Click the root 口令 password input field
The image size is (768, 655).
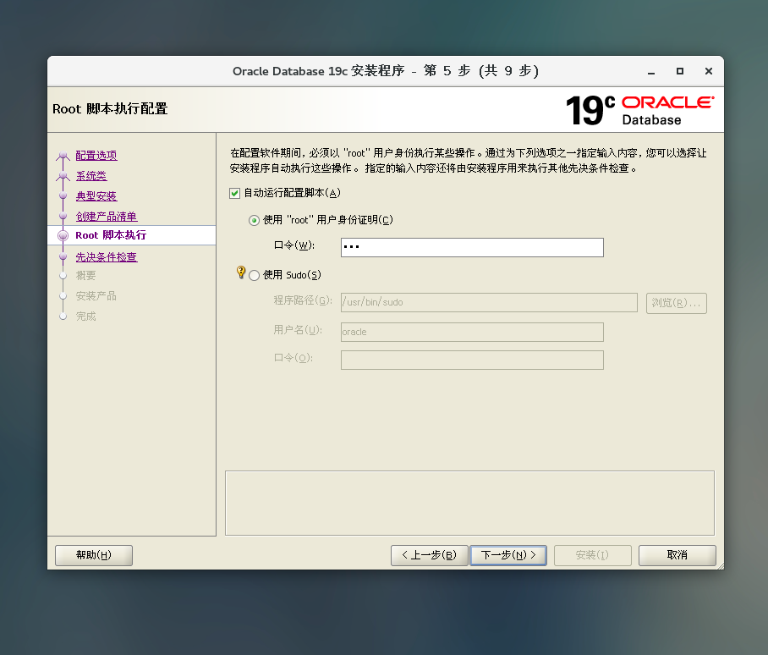point(471,247)
